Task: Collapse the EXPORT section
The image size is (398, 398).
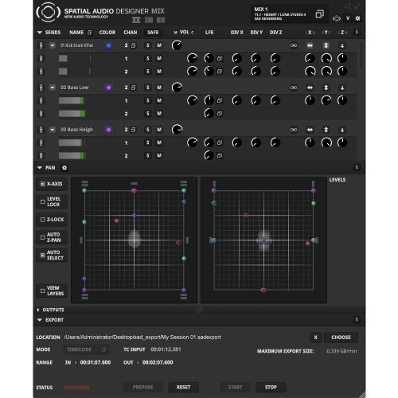Action: tap(39, 320)
